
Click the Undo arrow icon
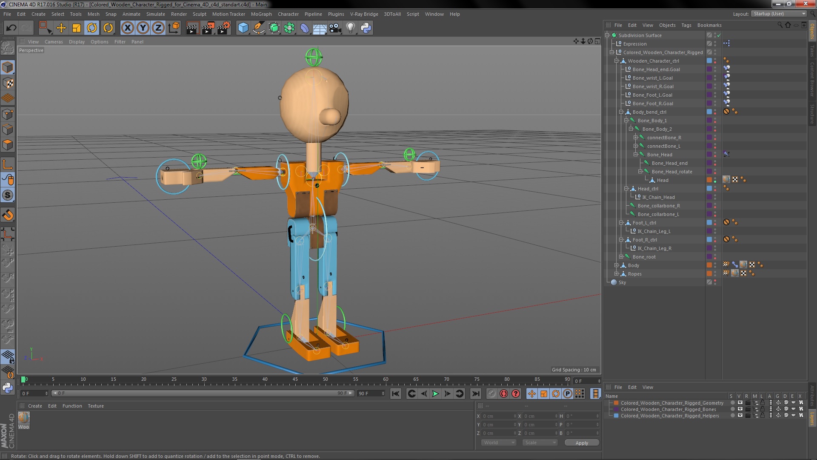click(x=11, y=28)
